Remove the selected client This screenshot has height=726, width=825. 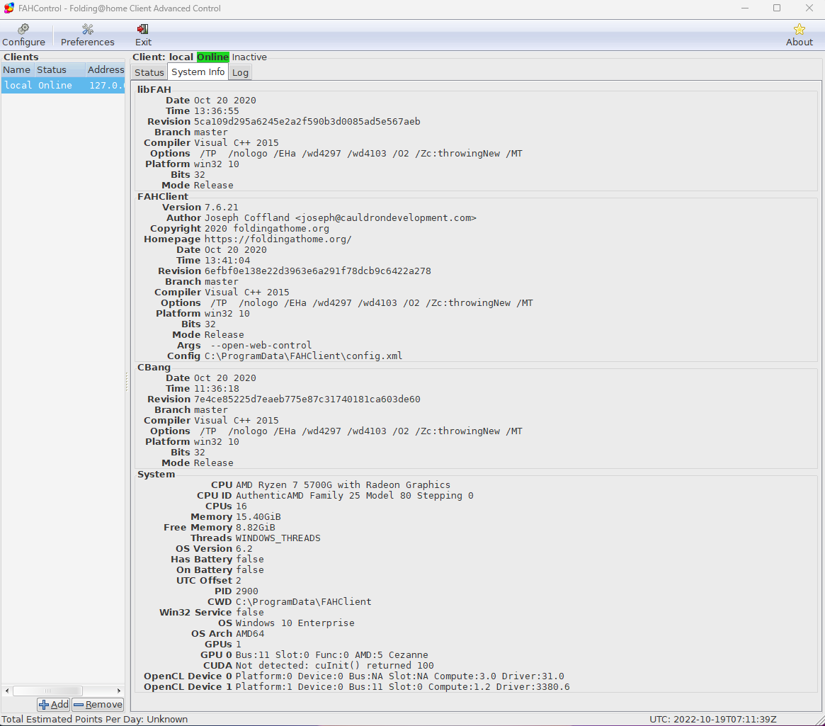point(98,705)
